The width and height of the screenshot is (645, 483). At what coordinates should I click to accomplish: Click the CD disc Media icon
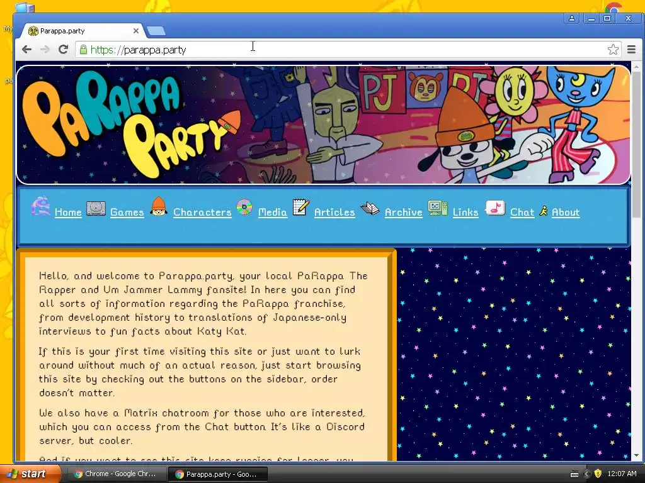(x=244, y=208)
